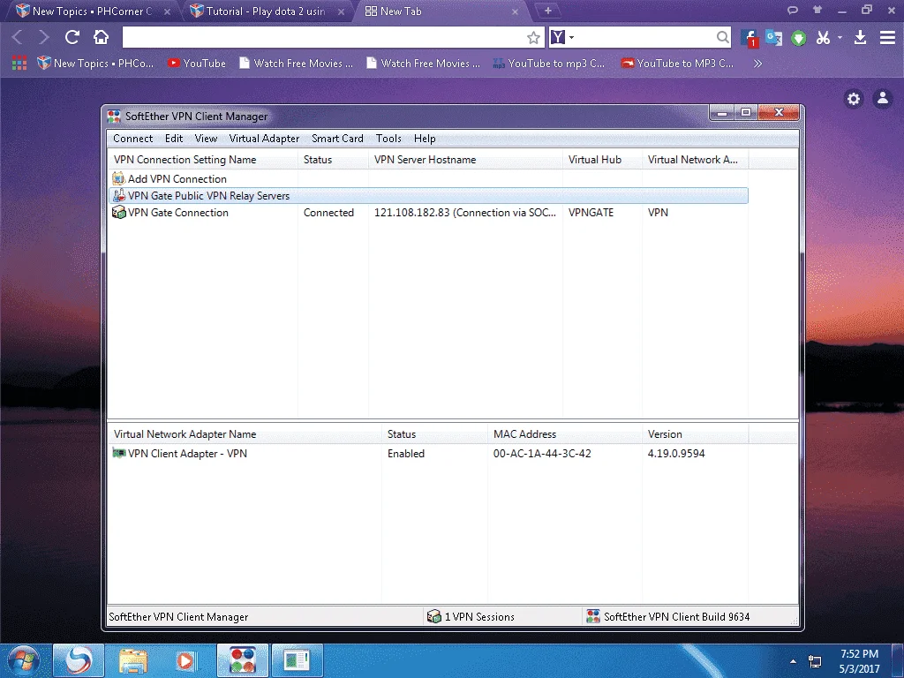This screenshot has height=678, width=904.
Task: Sort adapters by Version column
Action: (x=695, y=434)
